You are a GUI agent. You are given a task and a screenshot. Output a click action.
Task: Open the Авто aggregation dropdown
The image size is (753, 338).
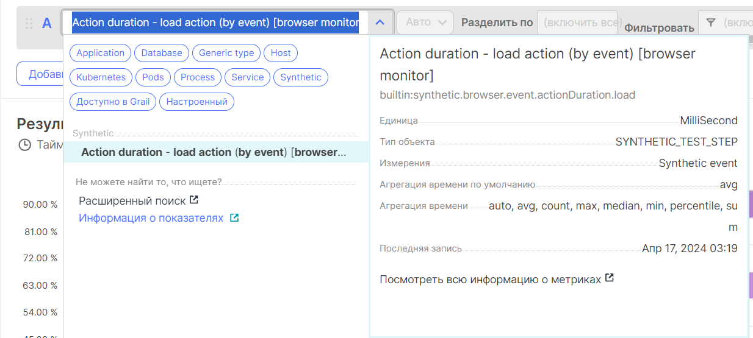coord(425,23)
